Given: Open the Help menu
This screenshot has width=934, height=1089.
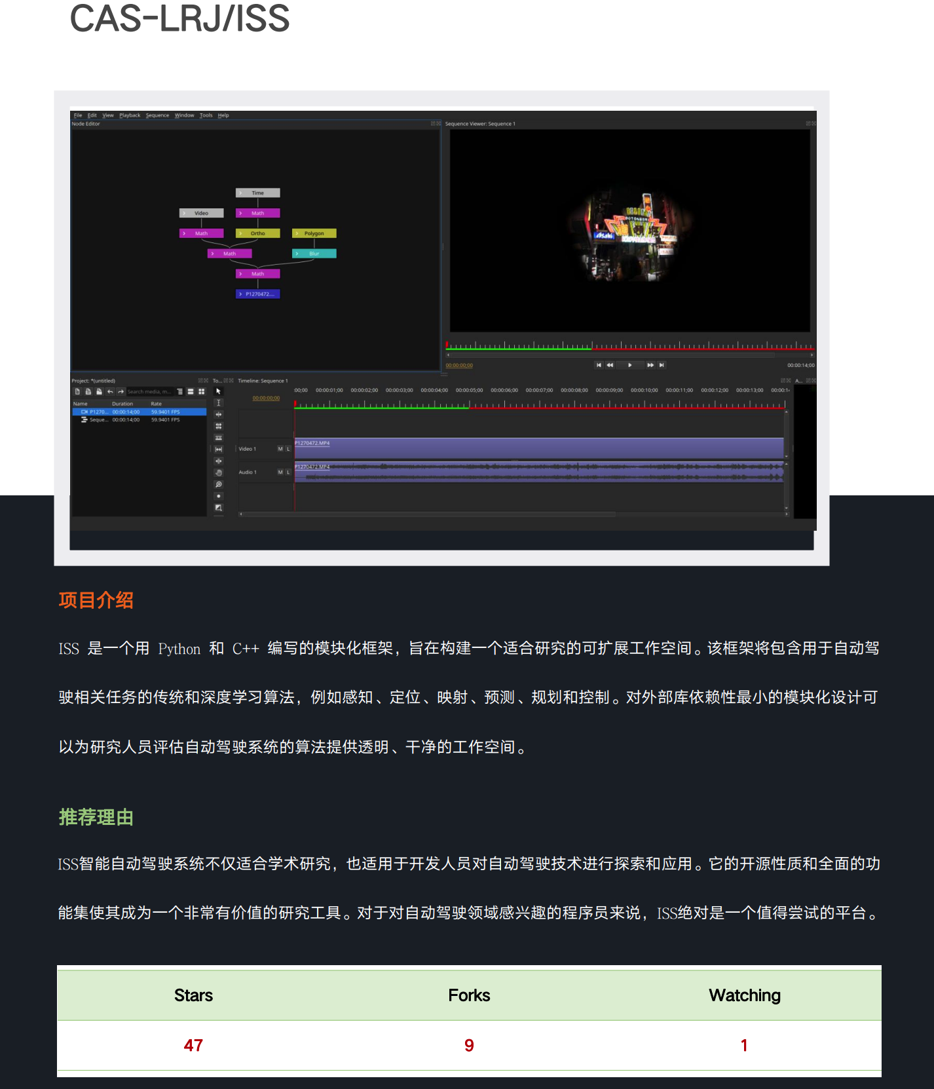Looking at the screenshot, I should pos(223,115).
